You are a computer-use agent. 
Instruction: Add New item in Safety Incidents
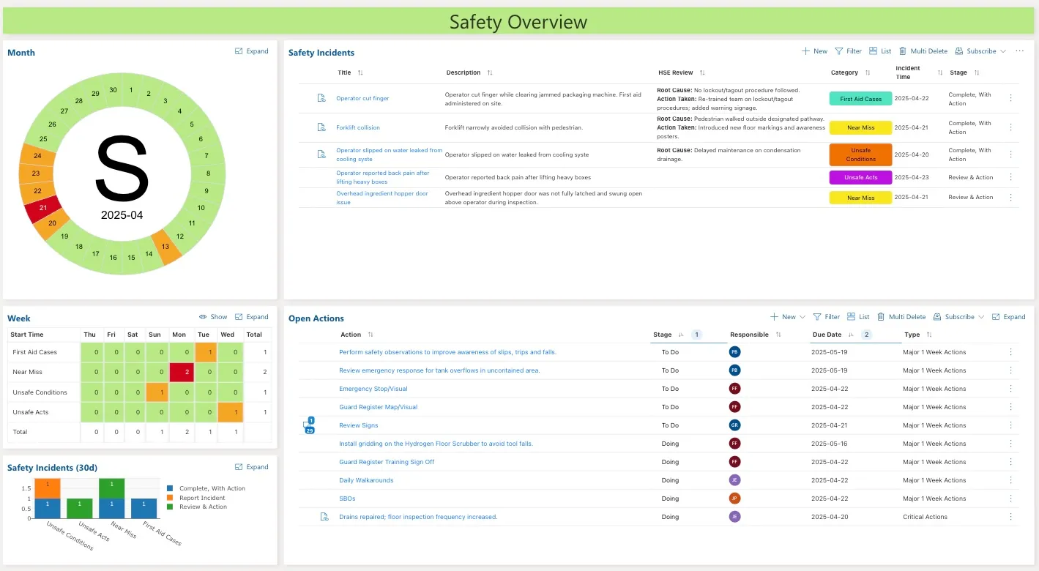(814, 51)
